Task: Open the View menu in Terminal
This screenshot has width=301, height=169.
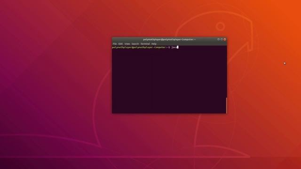Action: point(127,44)
